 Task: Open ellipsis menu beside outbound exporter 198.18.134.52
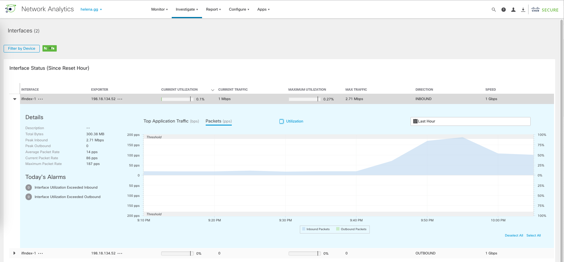pyautogui.click(x=120, y=254)
